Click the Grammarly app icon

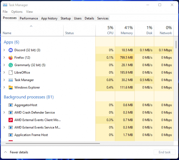click(x=11, y=65)
